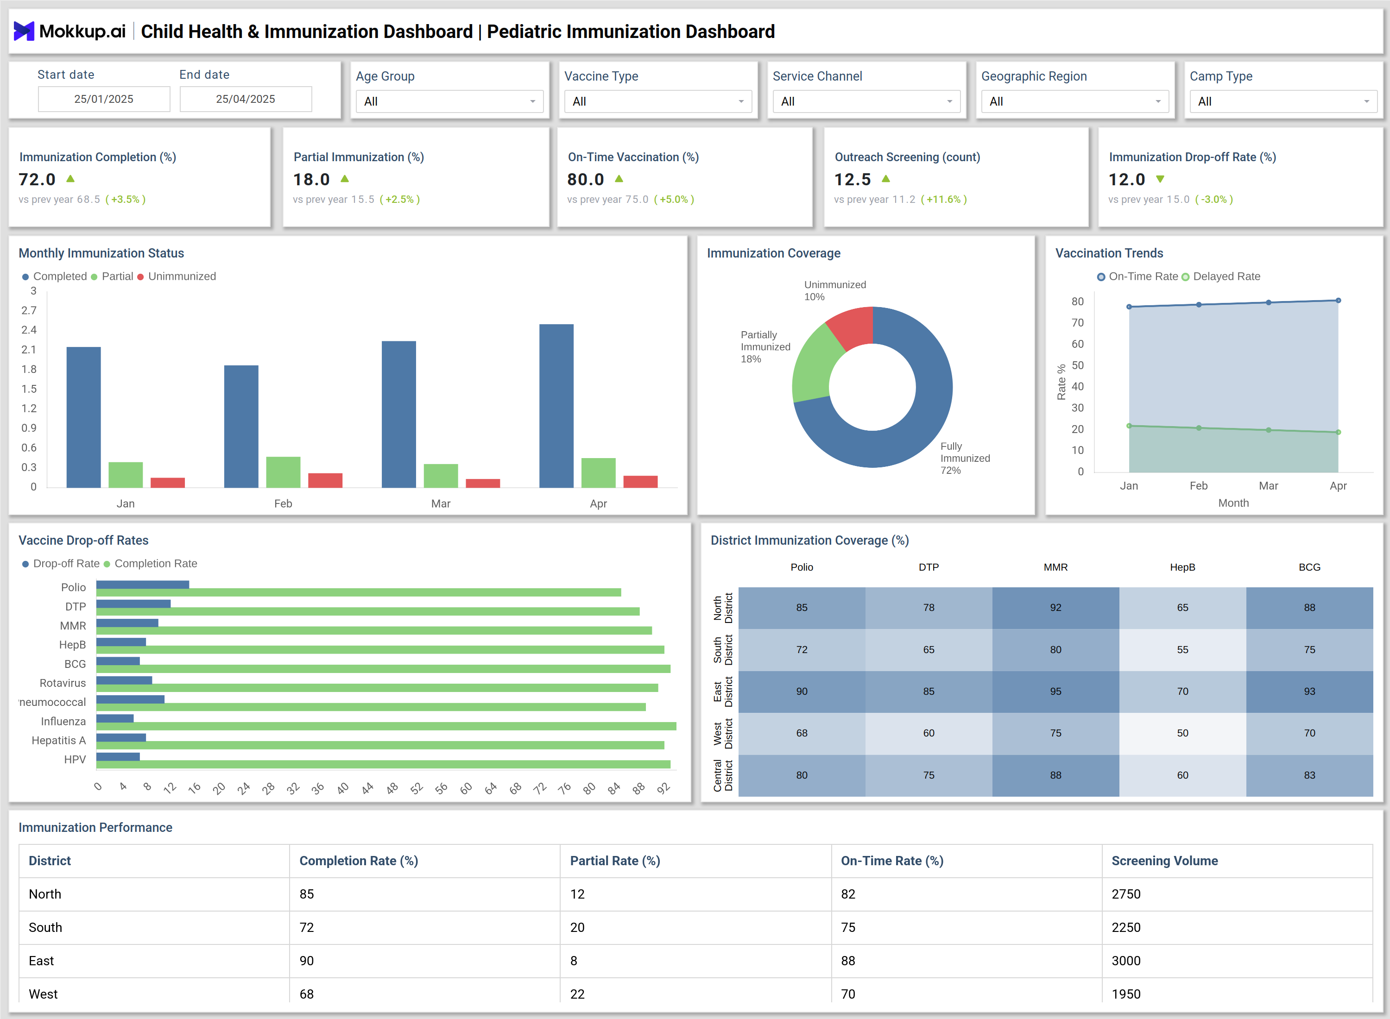Image resolution: width=1390 pixels, height=1019 pixels.
Task: Click the HepB heatmap column header
Action: [1183, 567]
